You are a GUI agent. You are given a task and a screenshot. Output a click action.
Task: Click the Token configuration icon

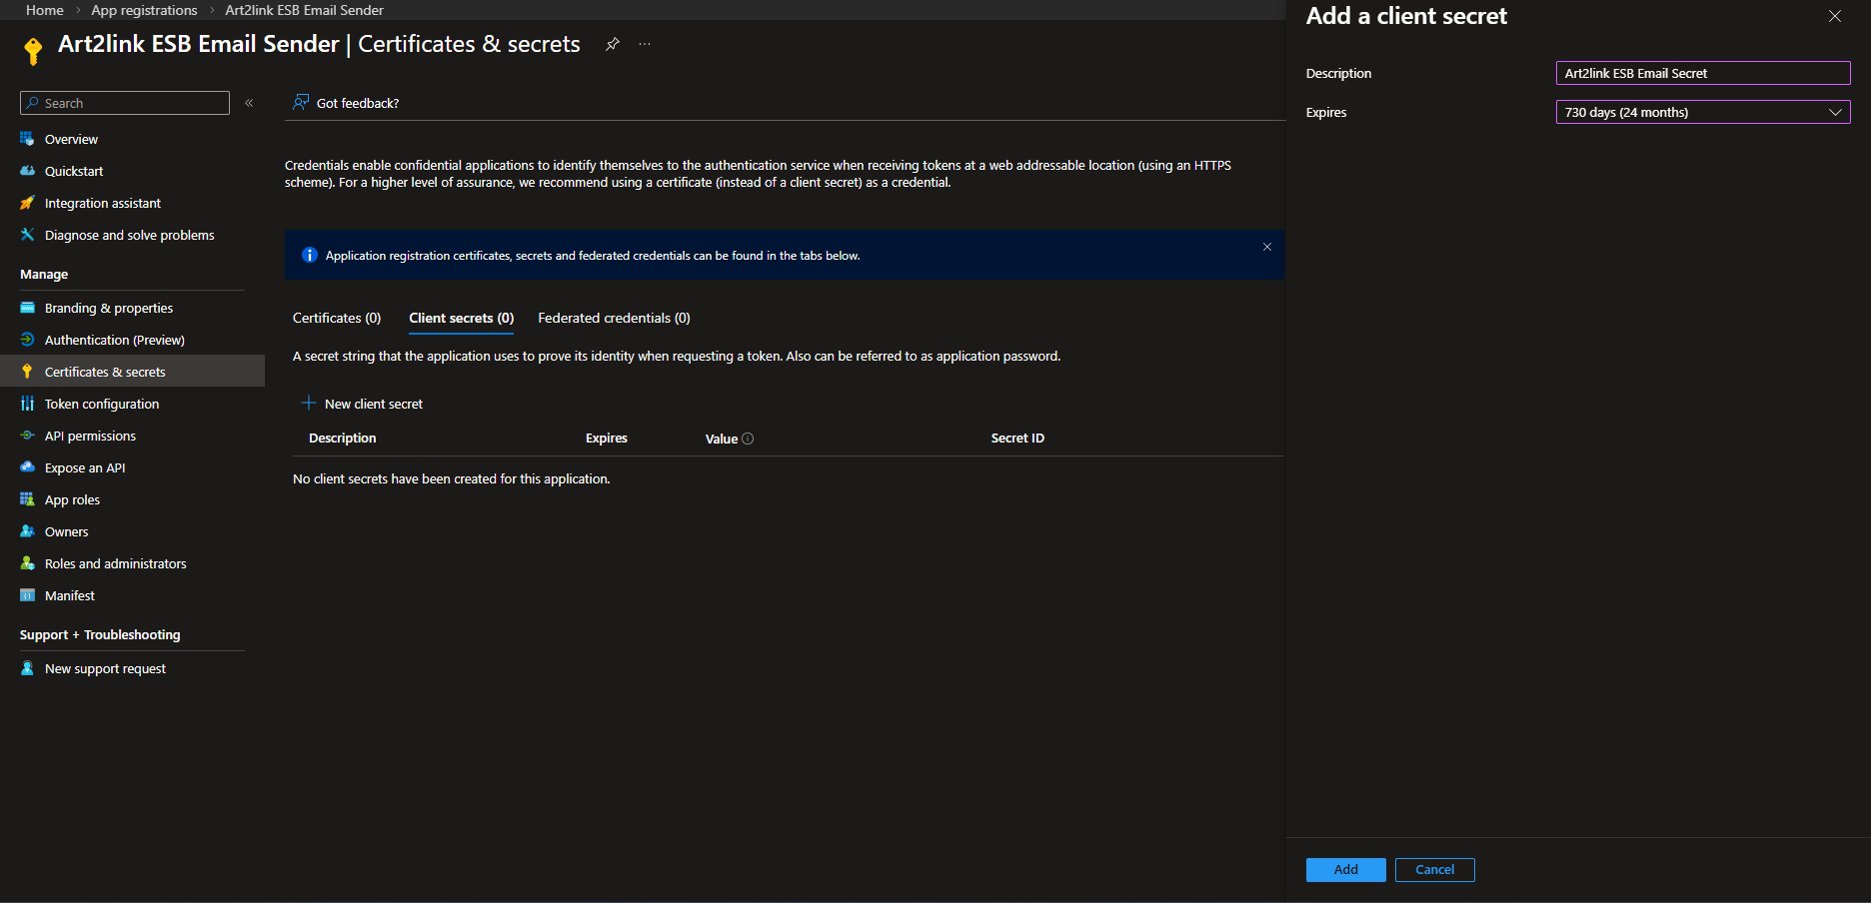[27, 404]
